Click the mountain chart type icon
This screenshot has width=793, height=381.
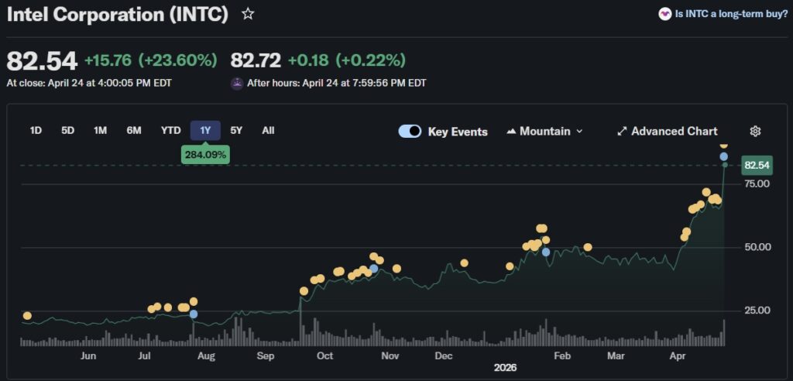[x=511, y=132]
